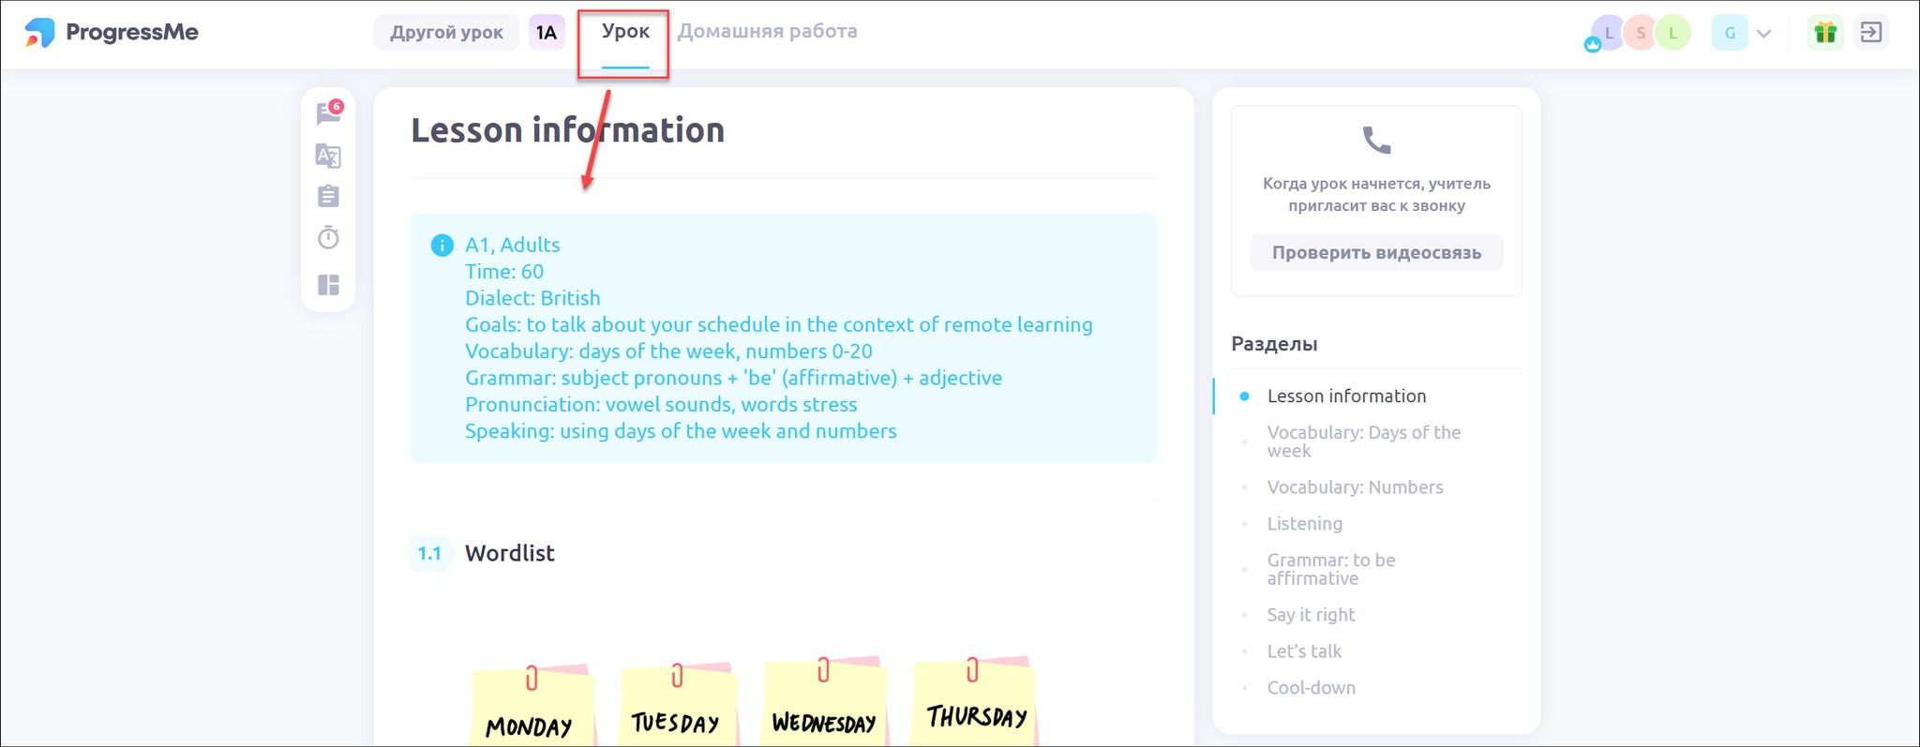Click the Pronunciation line about vowel sounds

[661, 405]
